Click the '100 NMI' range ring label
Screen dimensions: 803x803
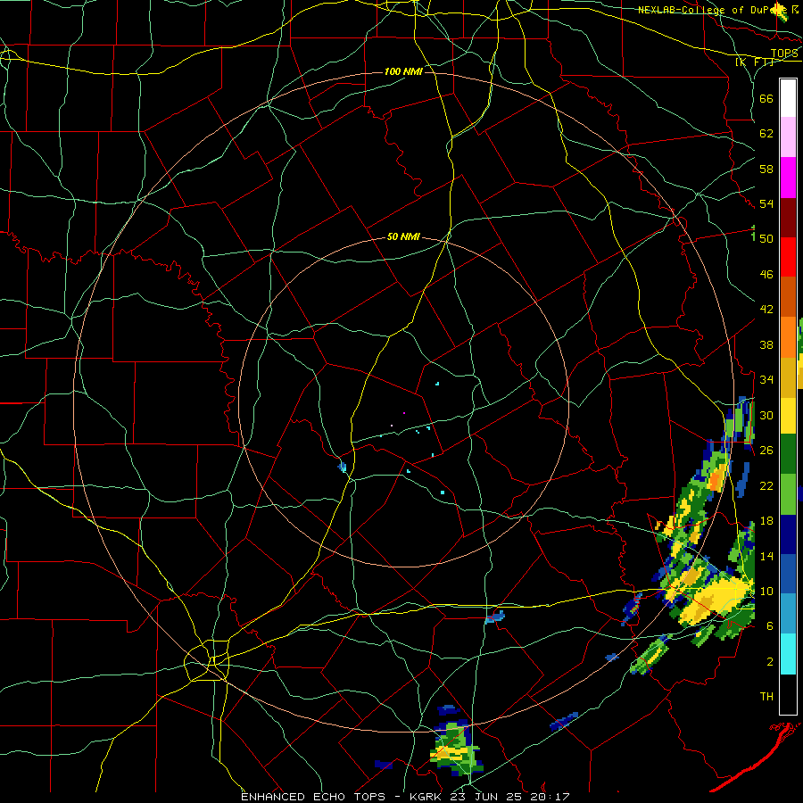click(x=403, y=71)
